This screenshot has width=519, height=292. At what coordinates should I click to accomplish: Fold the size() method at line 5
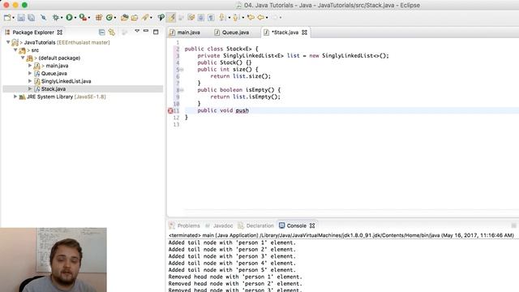click(182, 70)
